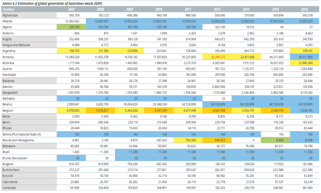Click Belgium's 2007 yellow cell 4.978.943
This screenshot has width=321, height=193.
tap(71, 111)
